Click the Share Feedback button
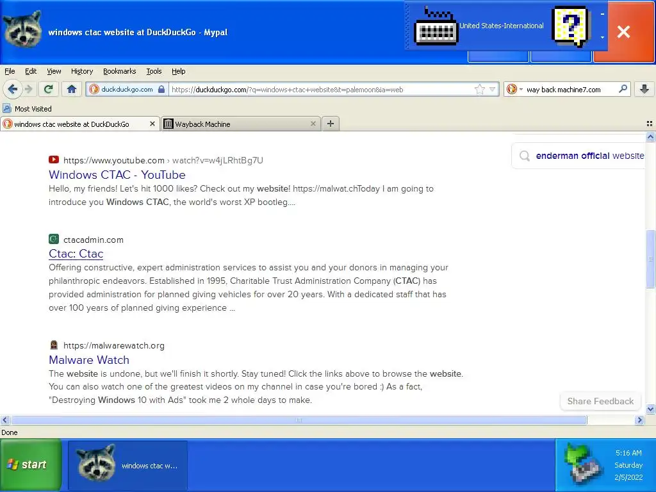The width and height of the screenshot is (656, 492). tap(600, 401)
